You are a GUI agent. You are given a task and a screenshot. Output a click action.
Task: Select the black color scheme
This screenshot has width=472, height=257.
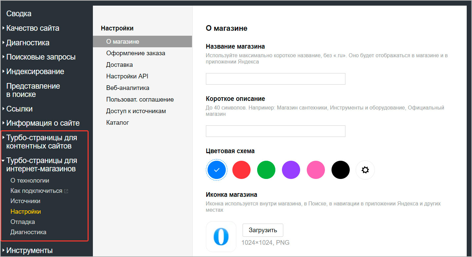340,170
